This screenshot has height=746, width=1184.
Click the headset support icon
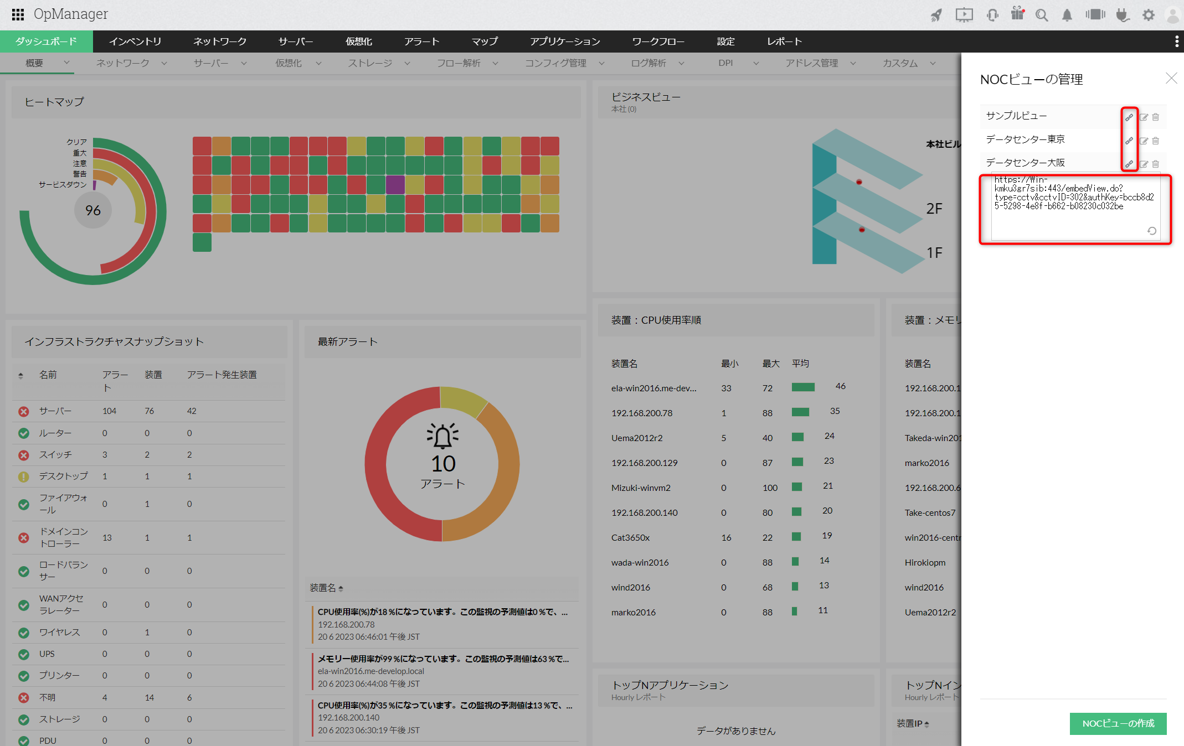coord(992,15)
